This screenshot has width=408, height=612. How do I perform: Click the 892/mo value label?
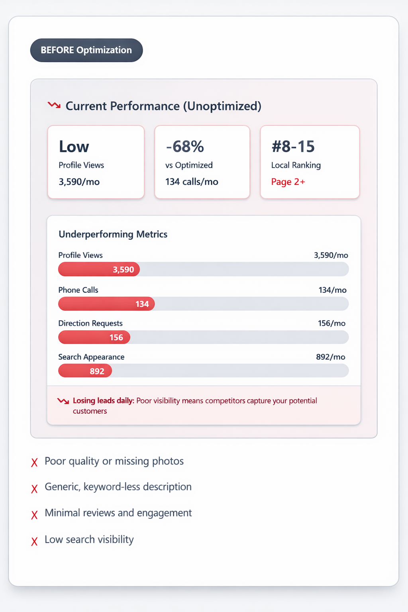click(331, 357)
